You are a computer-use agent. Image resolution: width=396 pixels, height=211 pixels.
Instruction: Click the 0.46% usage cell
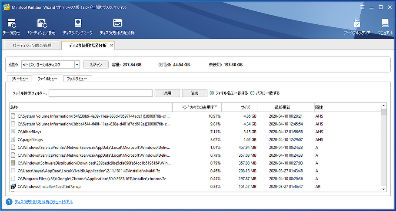click(216, 171)
